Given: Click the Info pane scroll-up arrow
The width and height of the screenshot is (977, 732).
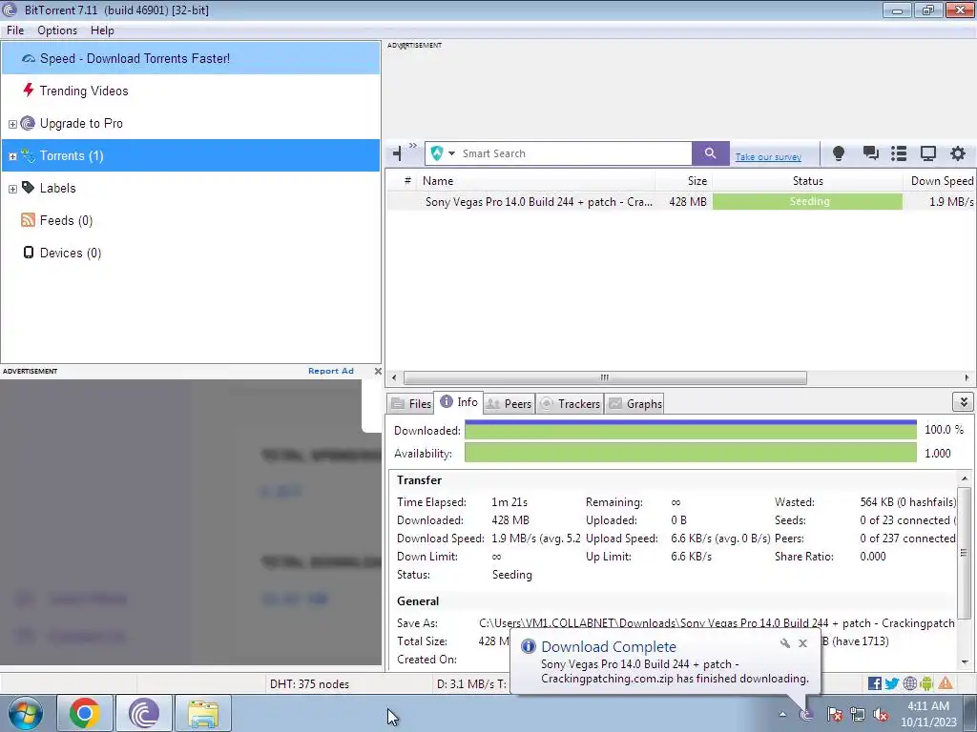Looking at the screenshot, I should [x=965, y=478].
